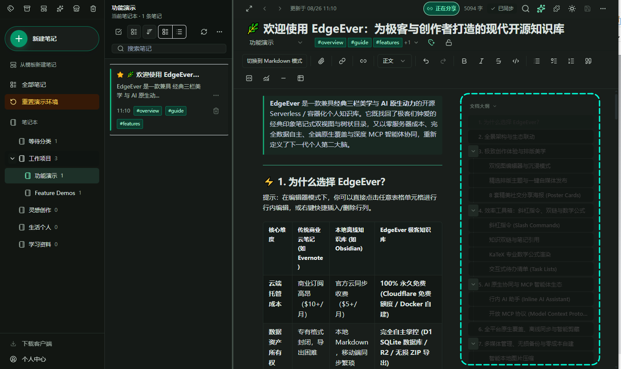Click the 新建笔记 button
Screen dimensions: 621x369
pyautogui.click(x=52, y=39)
